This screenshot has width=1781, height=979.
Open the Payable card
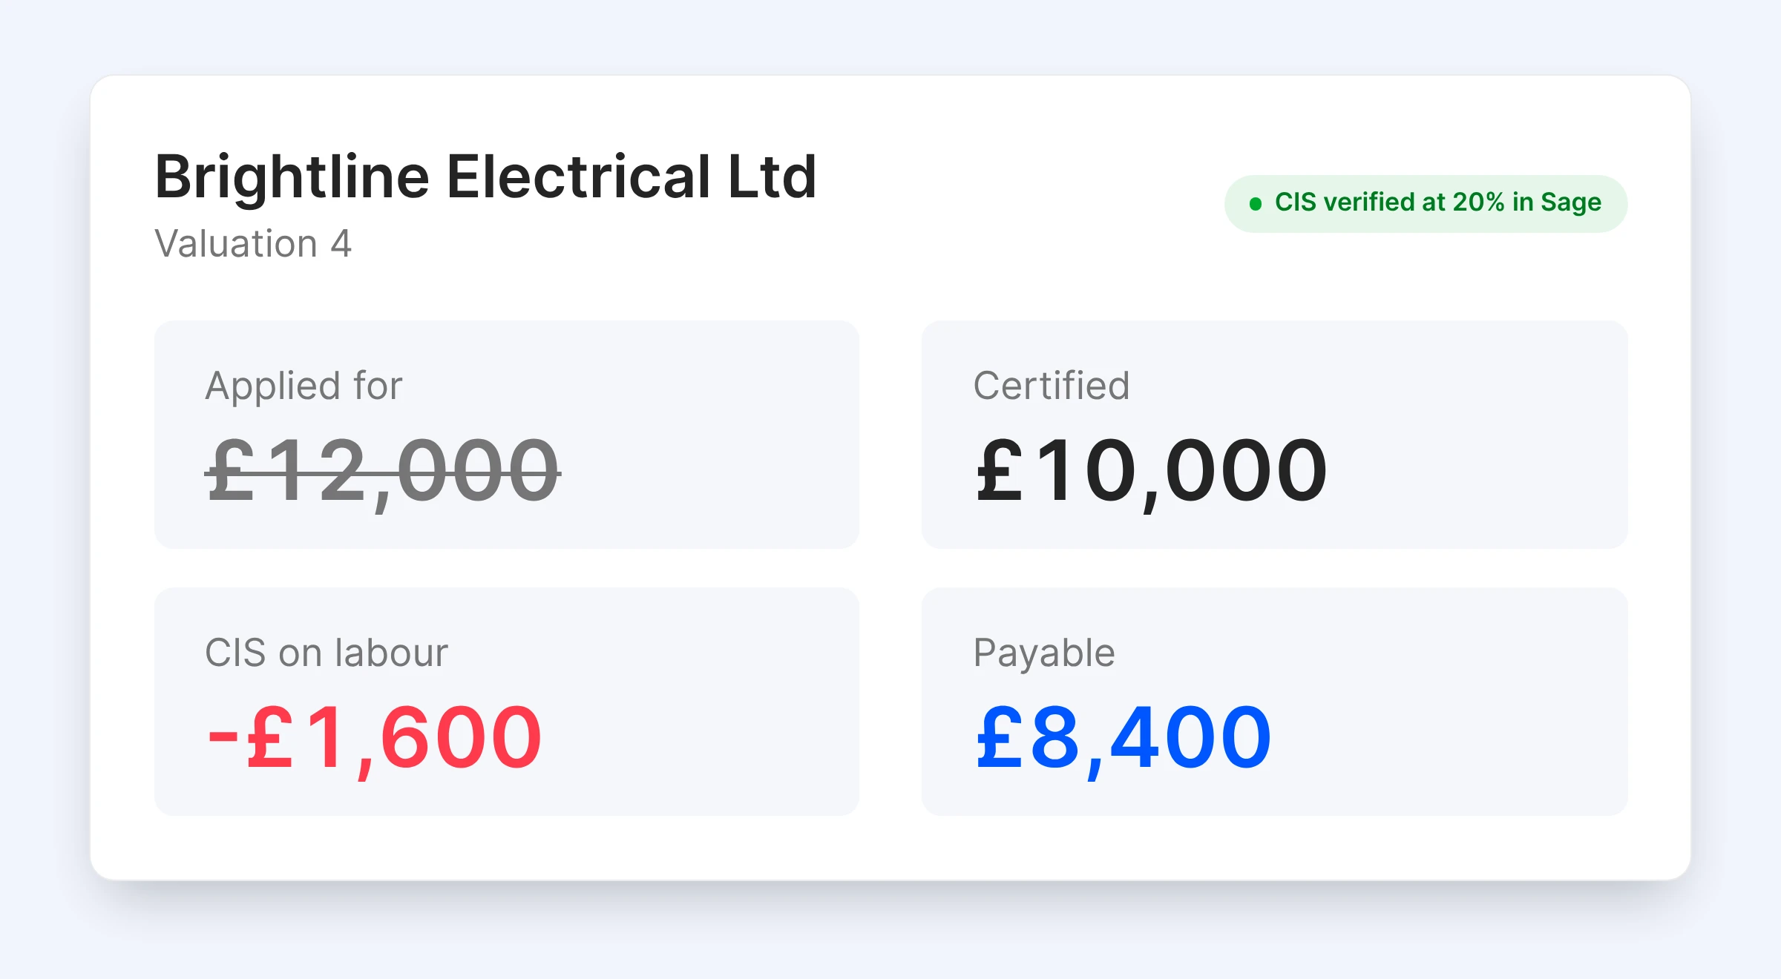1274,702
